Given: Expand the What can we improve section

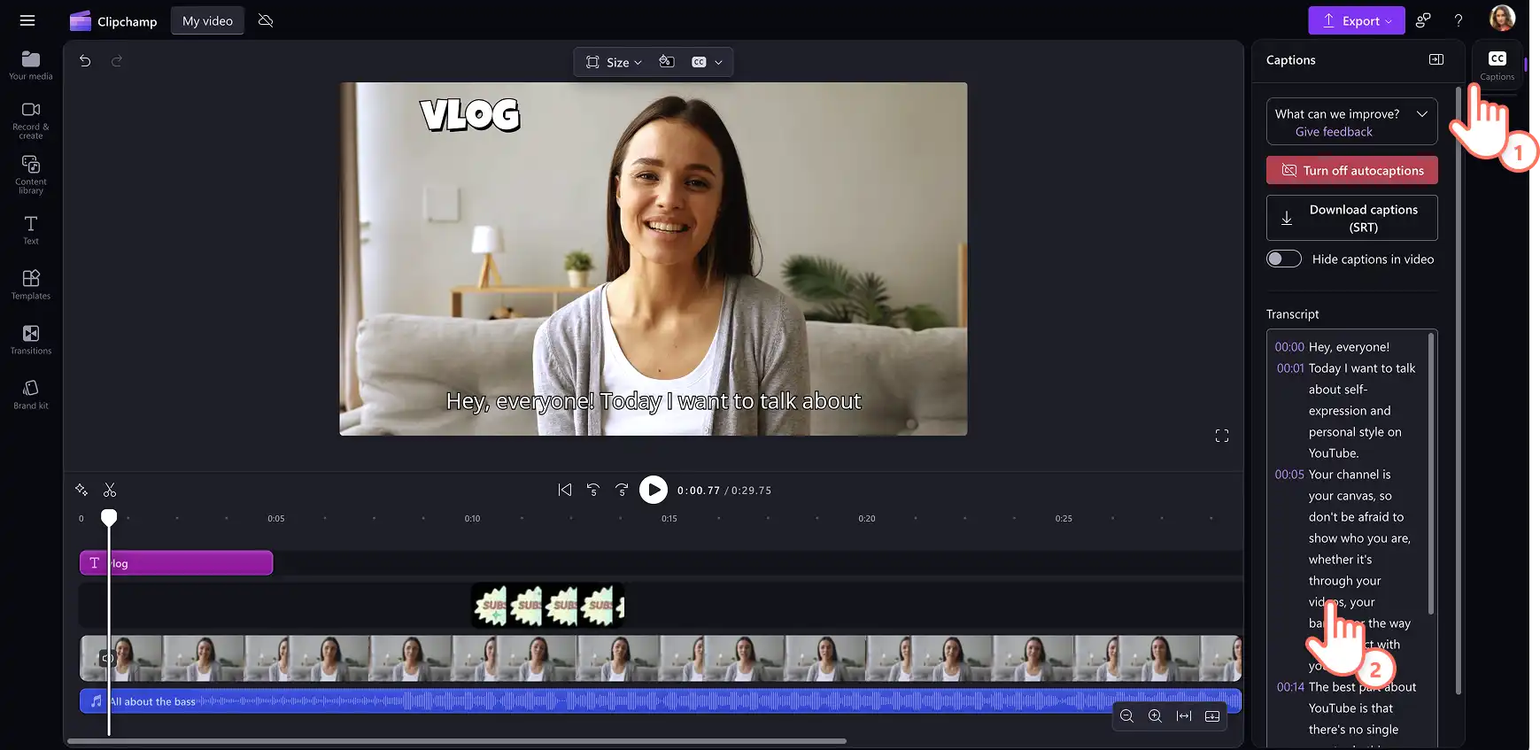Looking at the screenshot, I should 1421,113.
